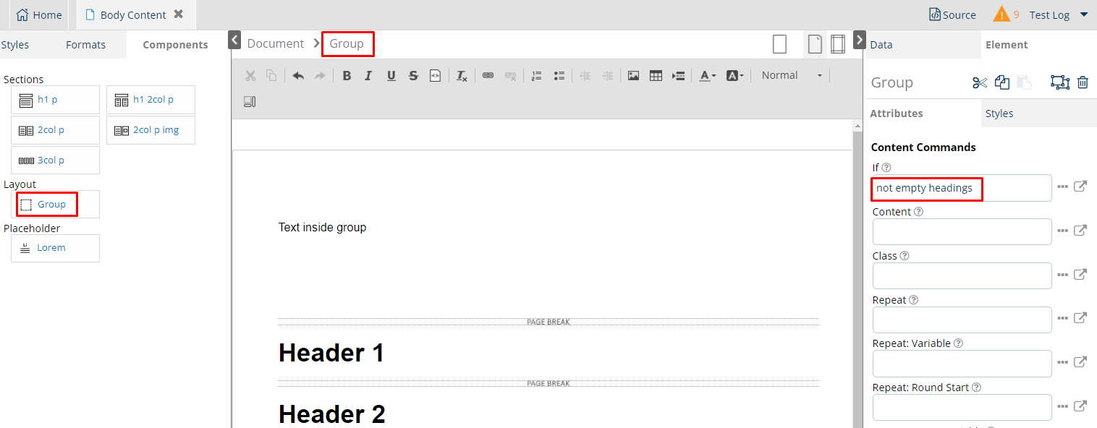Toggle strikethrough text formatting

(413, 76)
